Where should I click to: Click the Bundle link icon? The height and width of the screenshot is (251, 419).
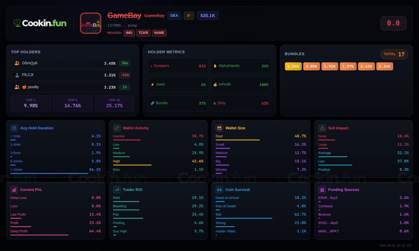(152, 103)
